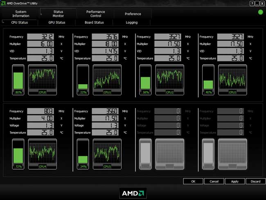Click the 3576 MHz frequency field
The height and width of the screenshot is (200, 266).
[105, 37]
